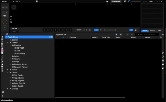The image size is (166, 102).
Task: Select the artwork list view icon
Action: point(121,34)
